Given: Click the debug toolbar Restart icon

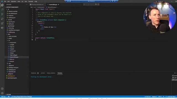Looking at the screenshot, I should pos(96,4).
